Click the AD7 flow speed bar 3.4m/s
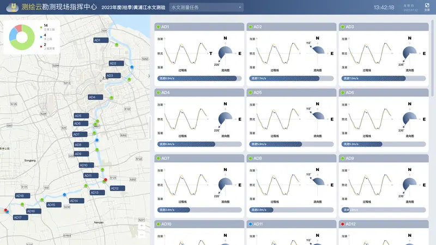 coord(199,210)
